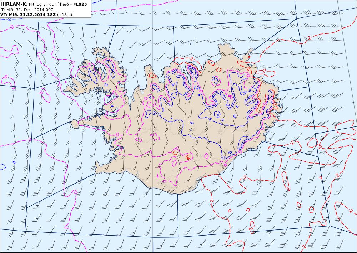Screen dimensions: 357x253
Task: Click the HIRLAM-K model title text
Action: (x=13, y=4)
